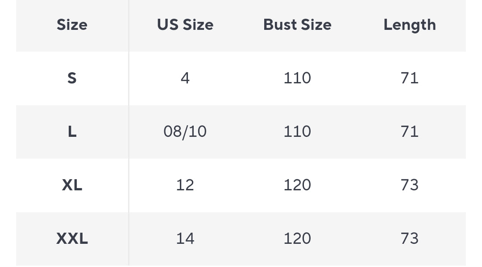Screen dimensions: 482x267
Task: Click length 73 in XXL row
Action: [410, 238]
